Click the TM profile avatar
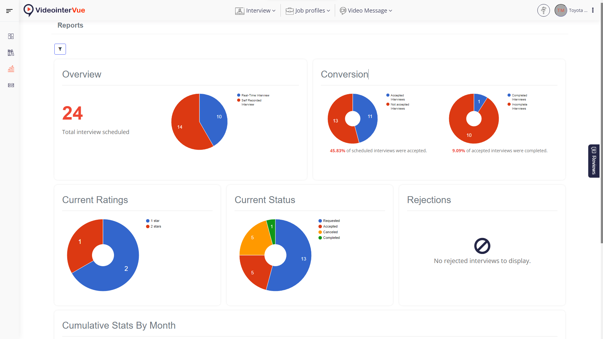 pyautogui.click(x=561, y=10)
